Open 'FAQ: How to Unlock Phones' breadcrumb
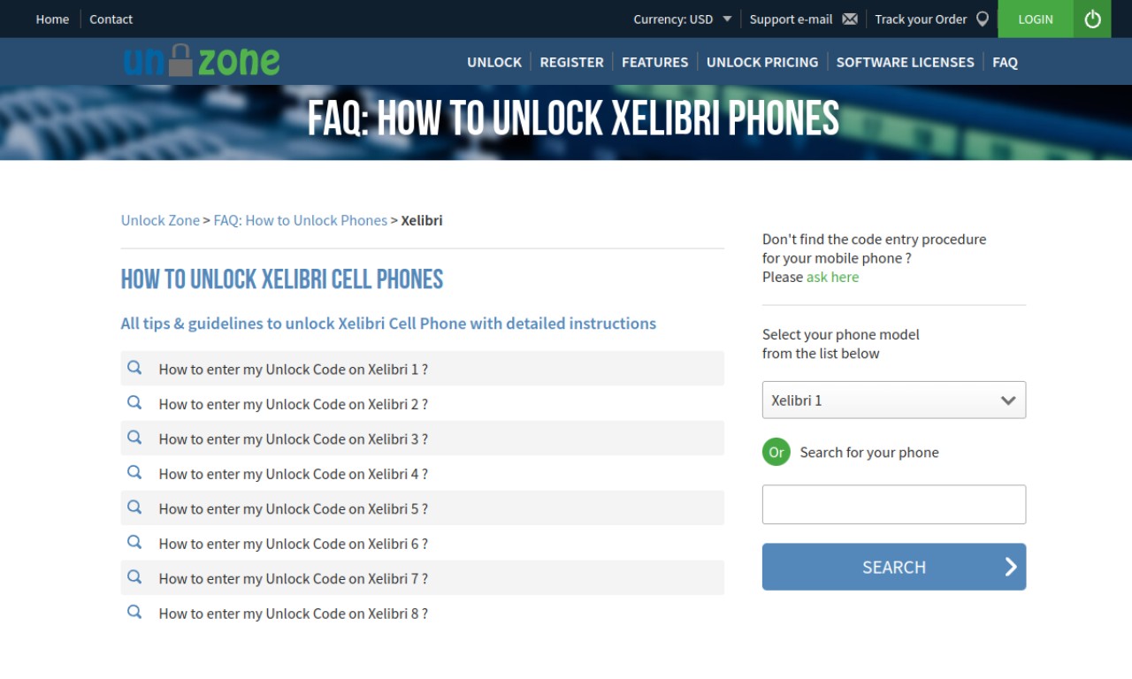Screen dimensions: 1132x679 [x=301, y=220]
